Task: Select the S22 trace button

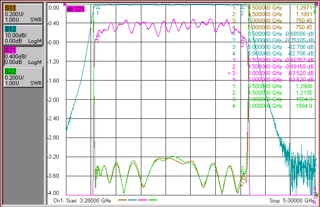Action: tap(23, 77)
